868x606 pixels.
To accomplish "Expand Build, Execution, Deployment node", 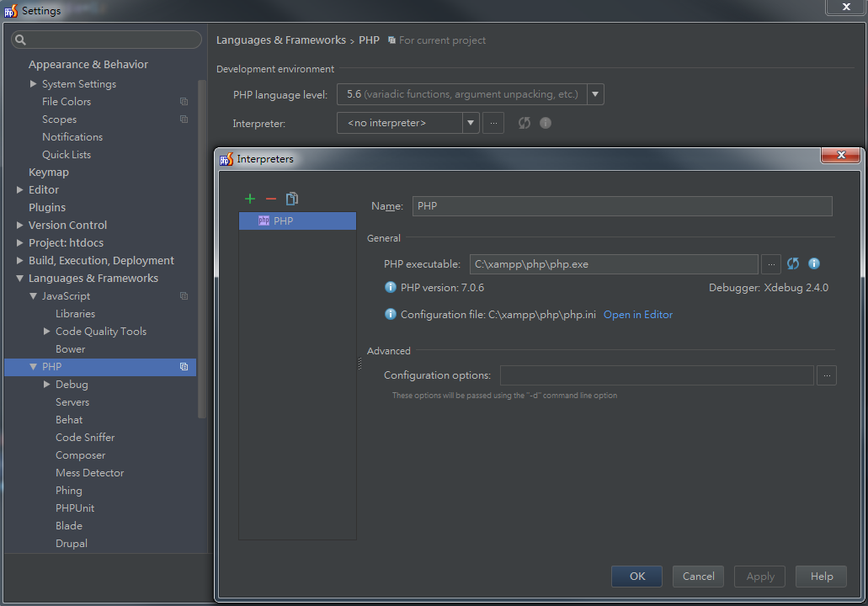I will tap(20, 261).
